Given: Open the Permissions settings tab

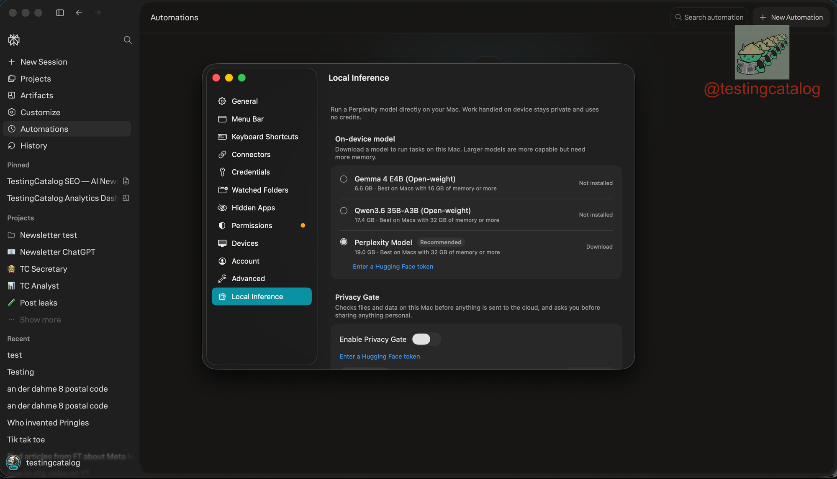Looking at the screenshot, I should [262, 226].
